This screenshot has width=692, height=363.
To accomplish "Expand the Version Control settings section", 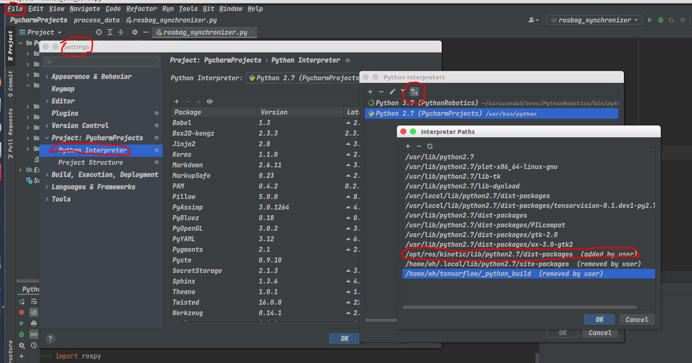I will (x=47, y=126).
